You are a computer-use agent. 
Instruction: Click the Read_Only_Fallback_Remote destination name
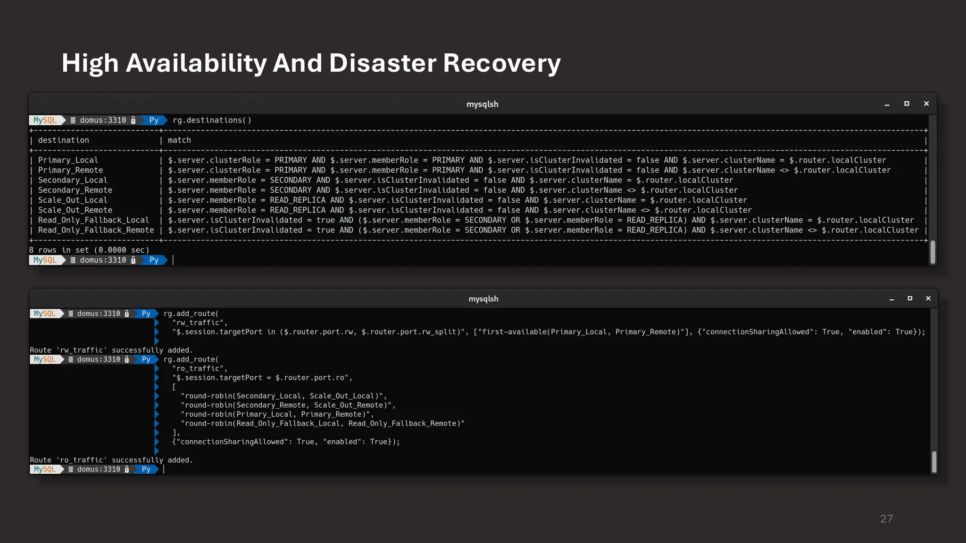pos(96,230)
